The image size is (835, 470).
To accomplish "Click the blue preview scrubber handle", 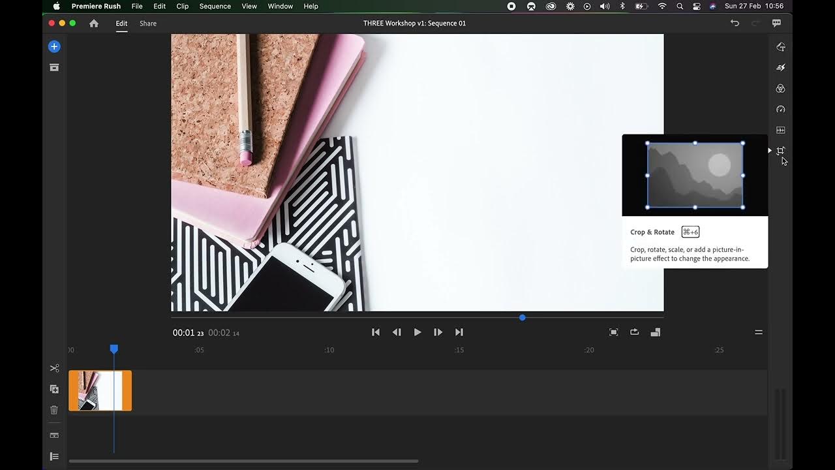I will (x=523, y=318).
